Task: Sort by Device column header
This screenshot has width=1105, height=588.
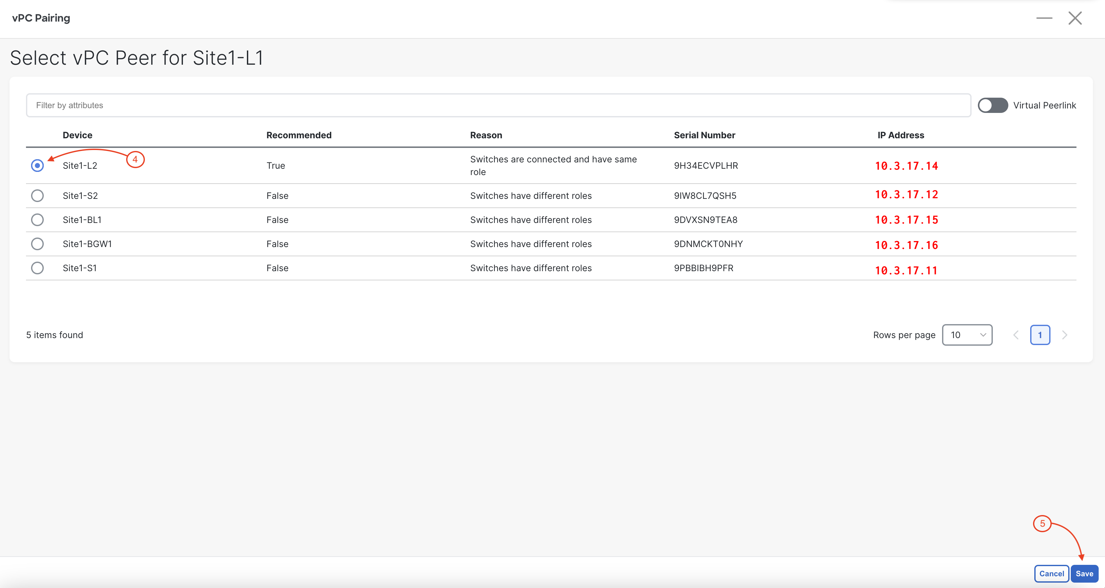Action: (x=77, y=135)
